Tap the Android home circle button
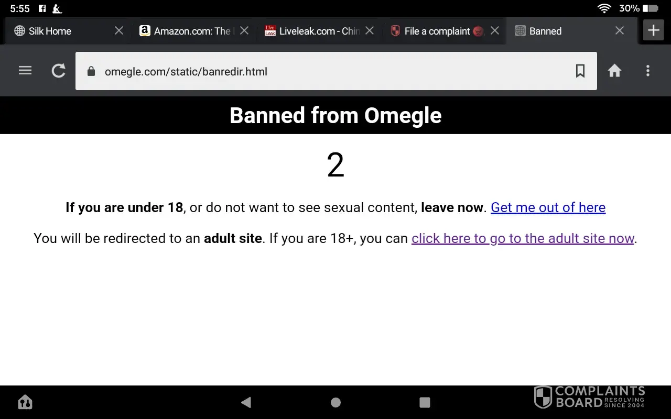671x419 pixels. pos(335,402)
